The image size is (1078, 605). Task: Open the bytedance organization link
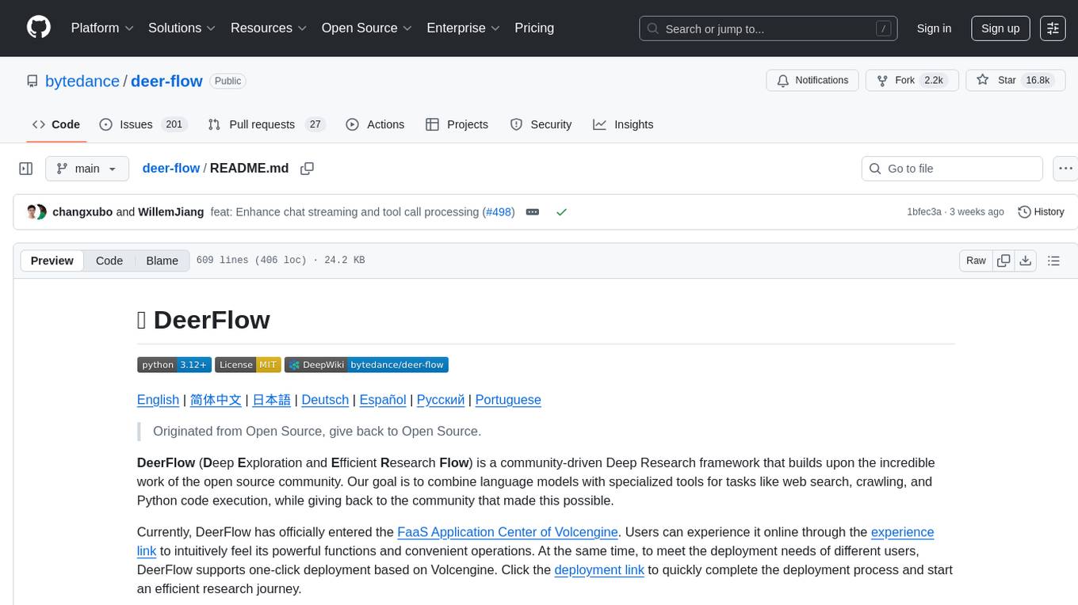pyautogui.click(x=82, y=81)
